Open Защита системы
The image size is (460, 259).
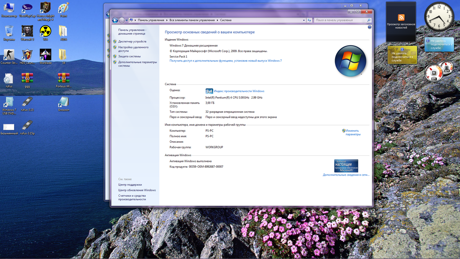tap(130, 56)
